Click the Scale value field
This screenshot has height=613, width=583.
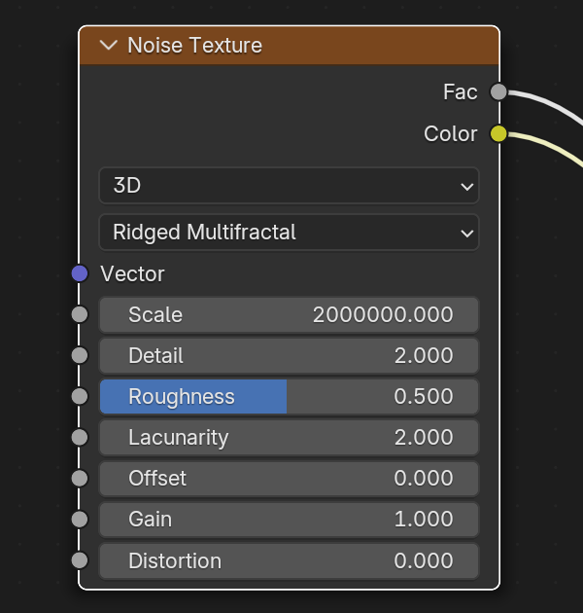(x=289, y=314)
